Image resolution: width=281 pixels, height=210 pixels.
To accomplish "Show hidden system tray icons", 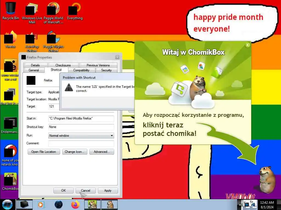I will pos(239,205).
